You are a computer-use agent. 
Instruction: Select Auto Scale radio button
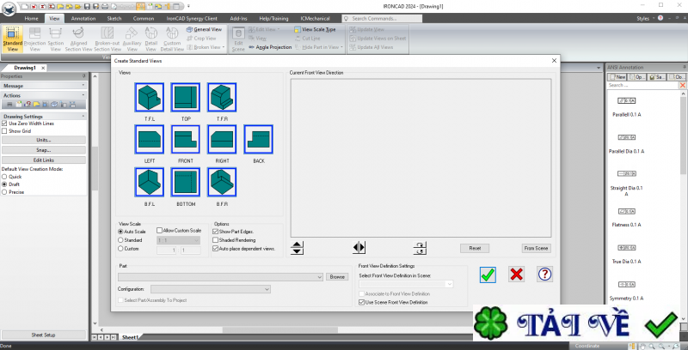(x=120, y=232)
